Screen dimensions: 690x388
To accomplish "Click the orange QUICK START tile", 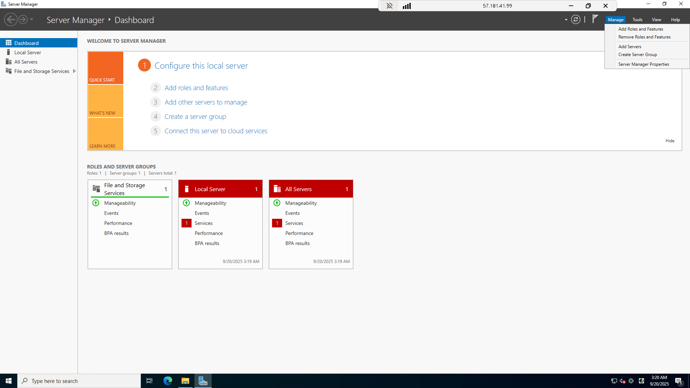I will pyautogui.click(x=105, y=68).
